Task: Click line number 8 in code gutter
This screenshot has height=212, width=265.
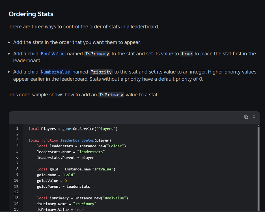Action: 17,169
